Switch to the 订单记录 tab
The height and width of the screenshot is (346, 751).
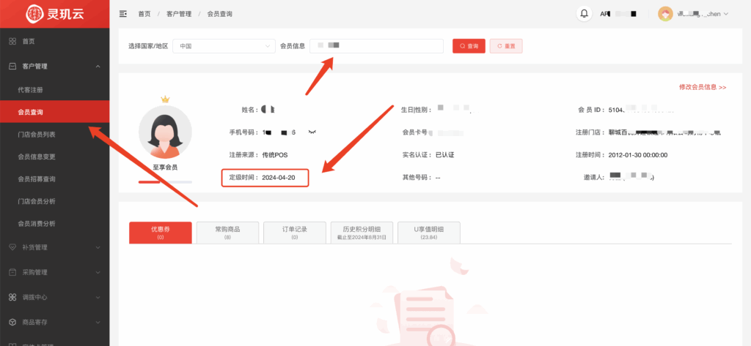(x=295, y=233)
